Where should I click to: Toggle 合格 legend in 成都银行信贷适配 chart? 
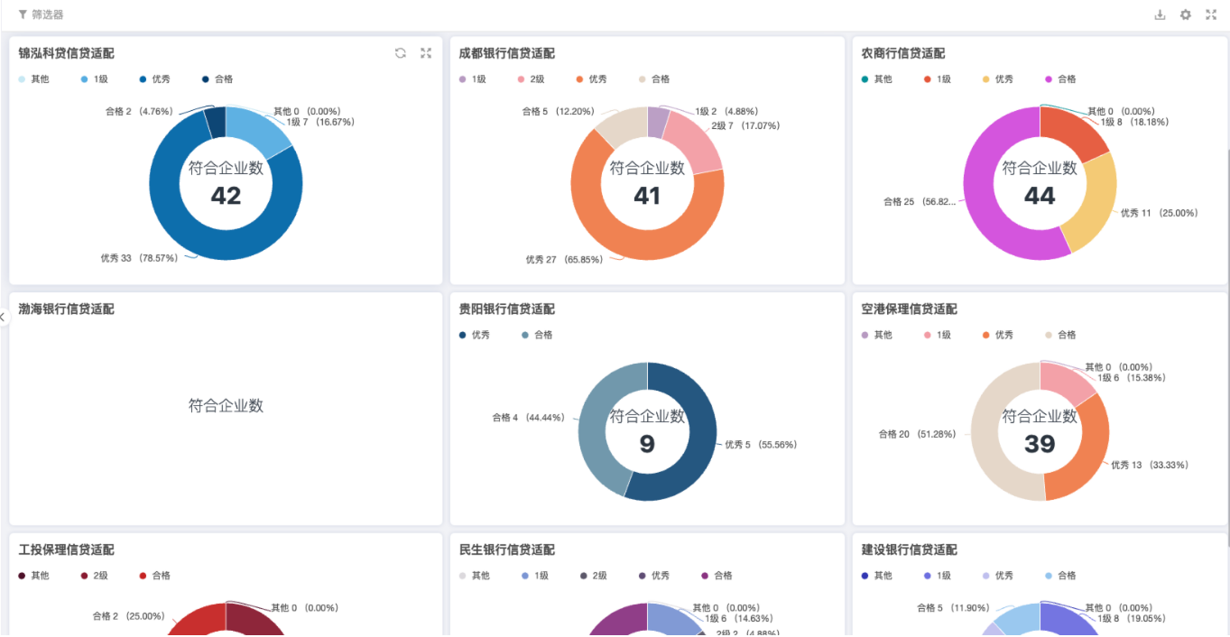(x=654, y=79)
